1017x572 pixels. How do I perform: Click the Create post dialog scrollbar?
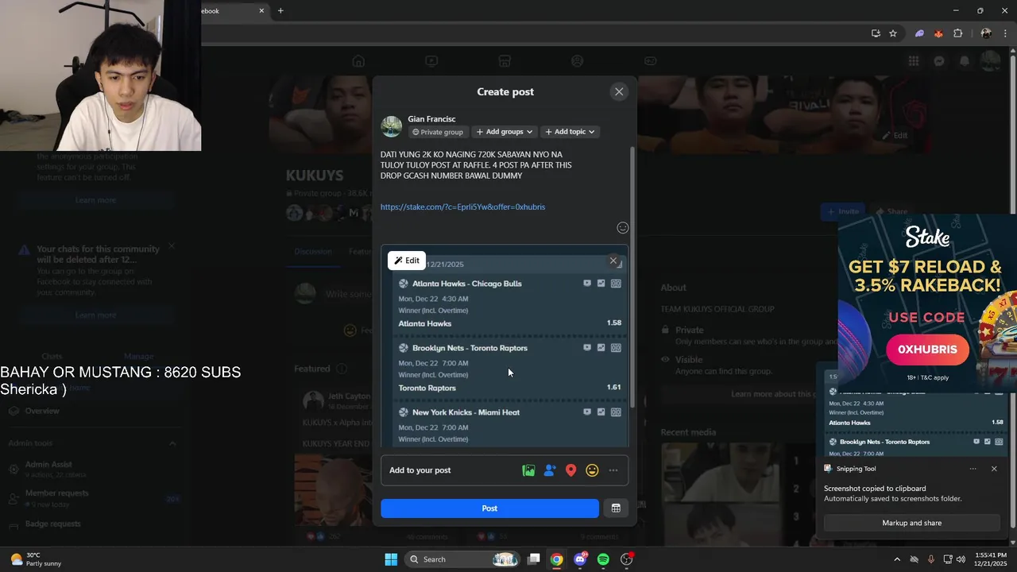(x=632, y=278)
